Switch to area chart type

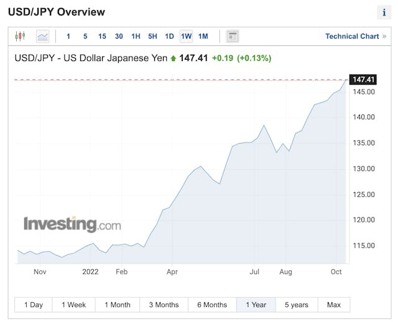(x=42, y=36)
